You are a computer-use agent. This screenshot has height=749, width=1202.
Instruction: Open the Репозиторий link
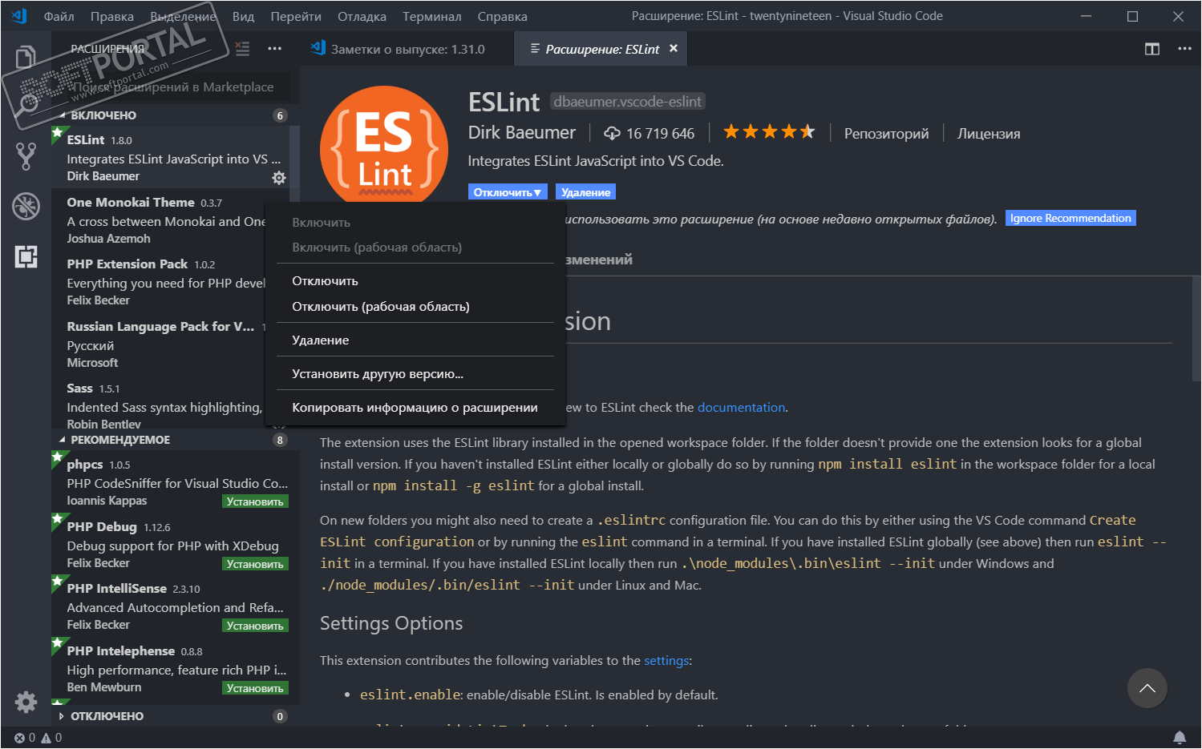coord(886,134)
